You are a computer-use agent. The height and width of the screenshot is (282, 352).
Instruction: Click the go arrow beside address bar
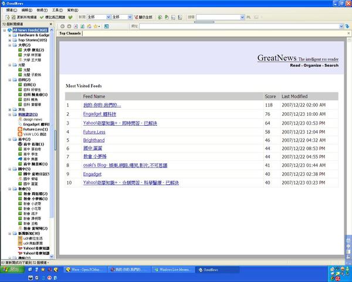point(347,26)
